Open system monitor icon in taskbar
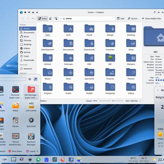 click(14, 159)
